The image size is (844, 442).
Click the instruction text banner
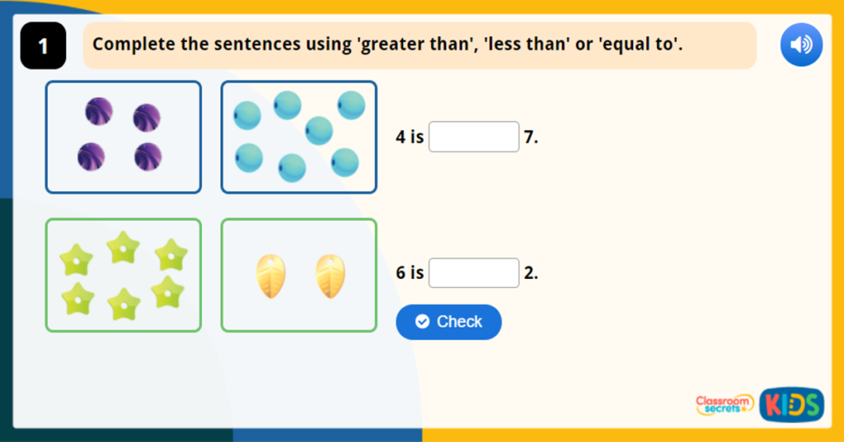tap(420, 45)
